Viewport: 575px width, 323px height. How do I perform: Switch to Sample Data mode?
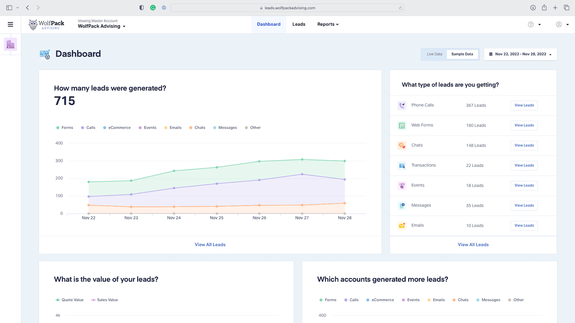point(462,54)
